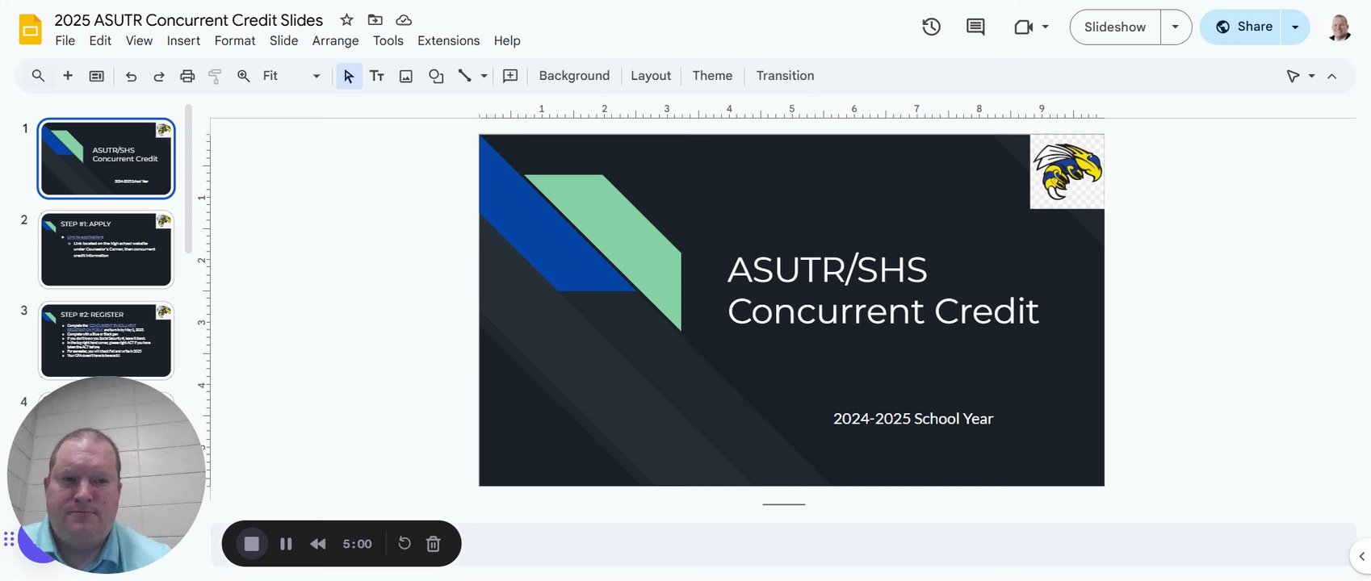Open the View menu
The image size is (1371, 581).
click(x=139, y=40)
